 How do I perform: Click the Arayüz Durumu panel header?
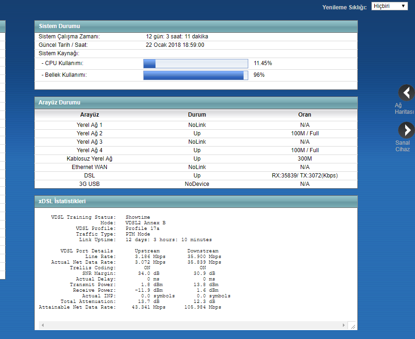(196, 103)
